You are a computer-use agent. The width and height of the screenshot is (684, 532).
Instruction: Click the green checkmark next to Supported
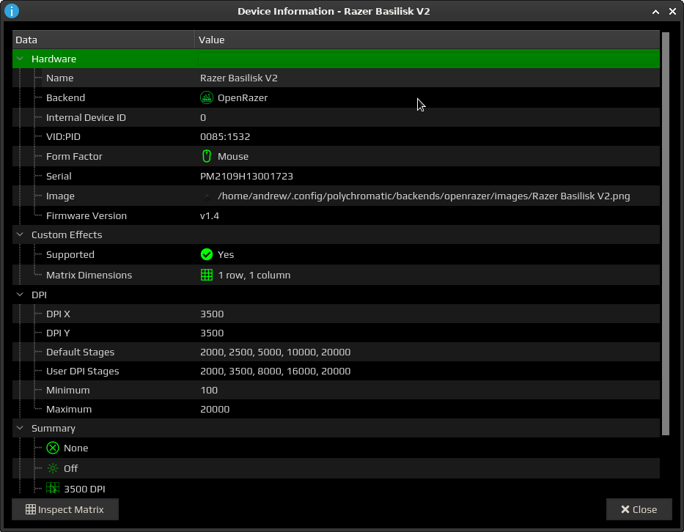206,254
